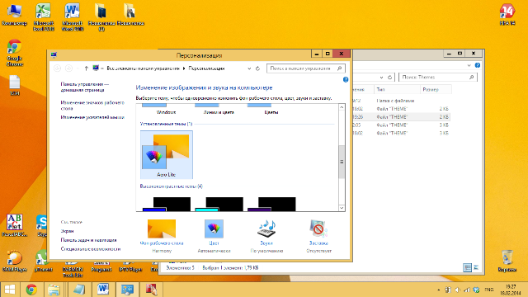Open address history dropdown in Personalization window

click(249, 68)
